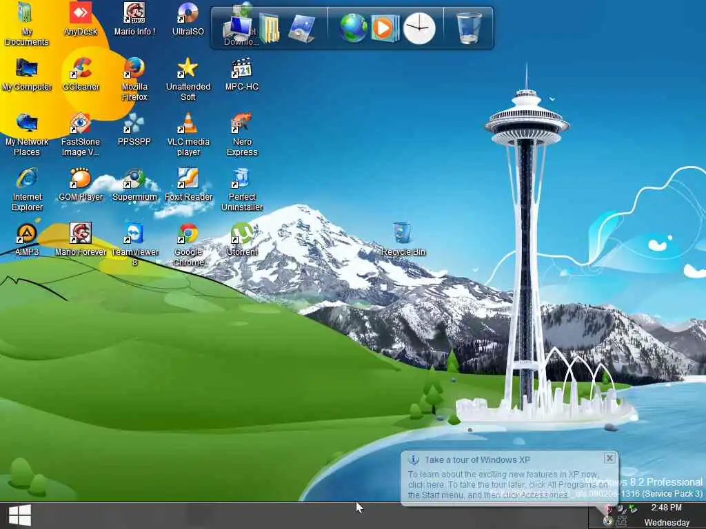Launch UltraISO from the desktop
Screen dimensions: 706x529
pos(188,19)
